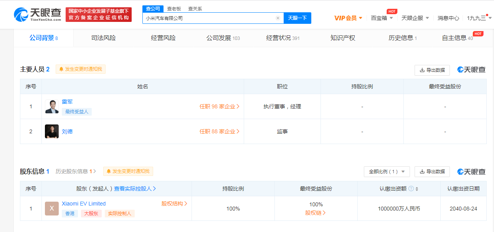
Task: Click the 监事 position cell
Action: point(282,131)
